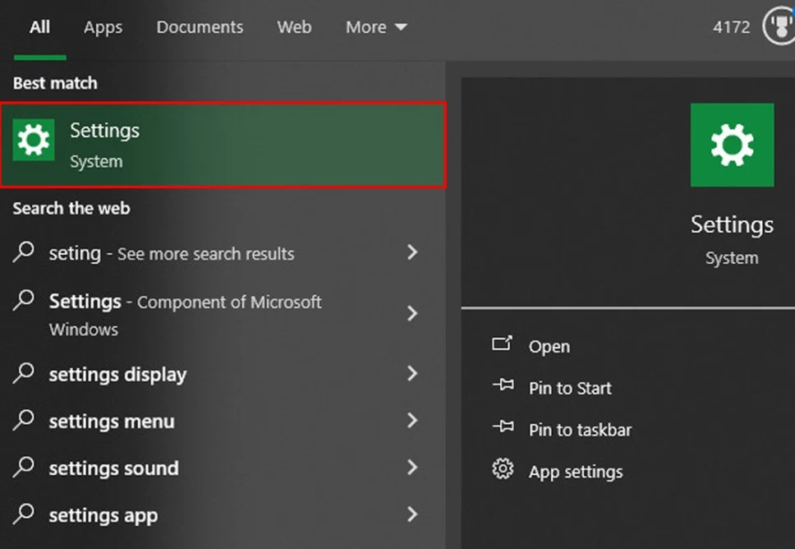
Task: Switch to the All tab
Action: (39, 27)
